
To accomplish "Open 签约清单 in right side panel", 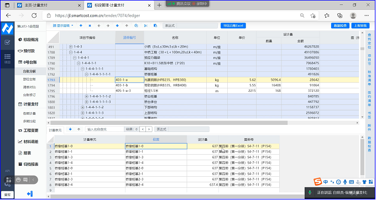I will (x=369, y=99).
